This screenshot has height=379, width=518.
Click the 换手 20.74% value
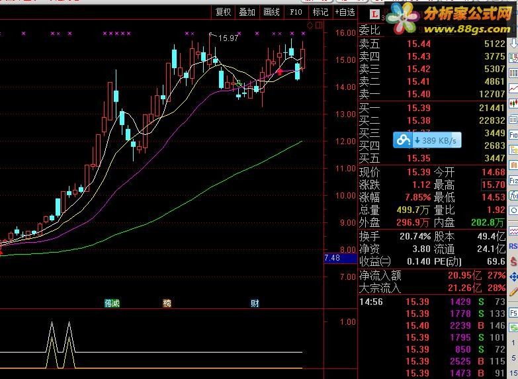(415, 237)
